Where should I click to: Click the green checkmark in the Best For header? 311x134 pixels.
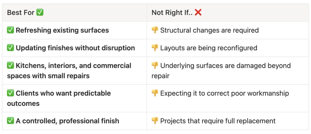pyautogui.click(x=40, y=12)
